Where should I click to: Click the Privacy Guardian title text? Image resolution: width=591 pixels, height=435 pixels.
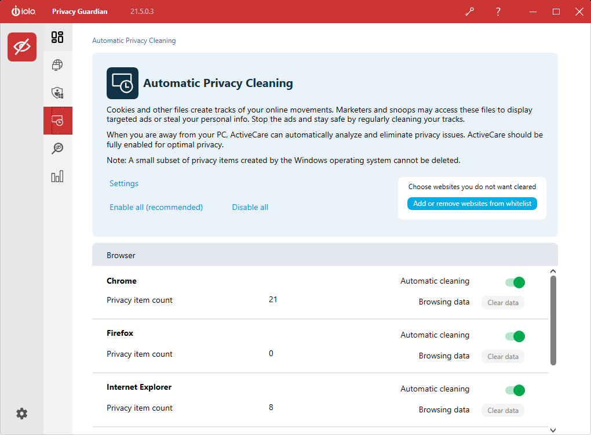click(79, 12)
